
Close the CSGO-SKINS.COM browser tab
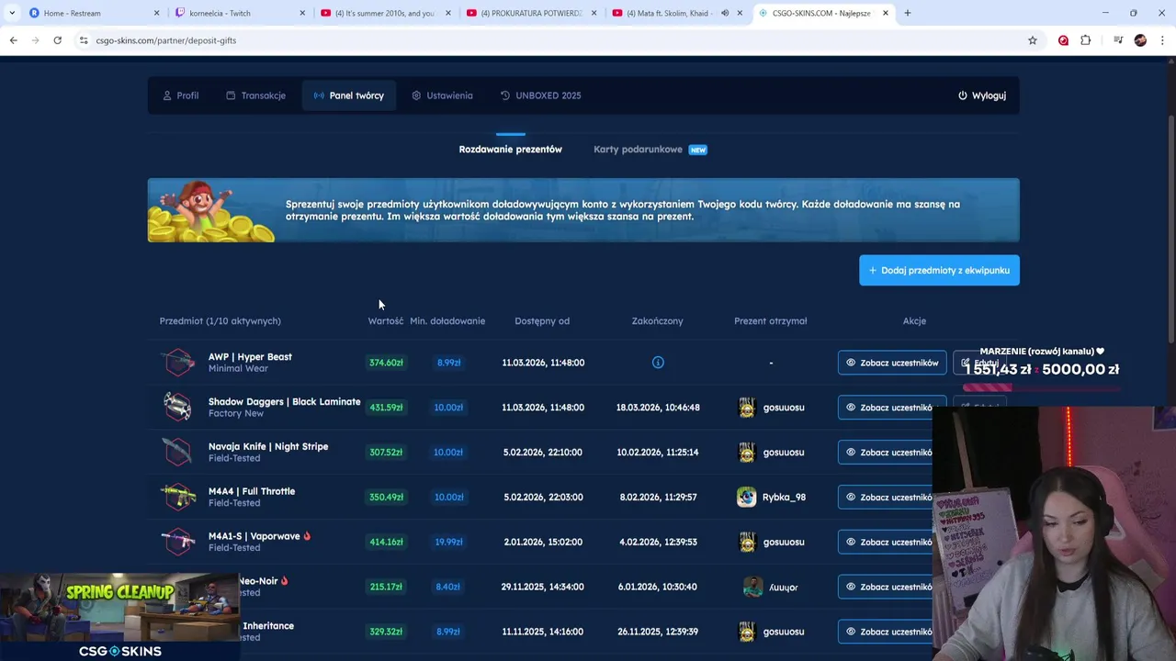(886, 13)
